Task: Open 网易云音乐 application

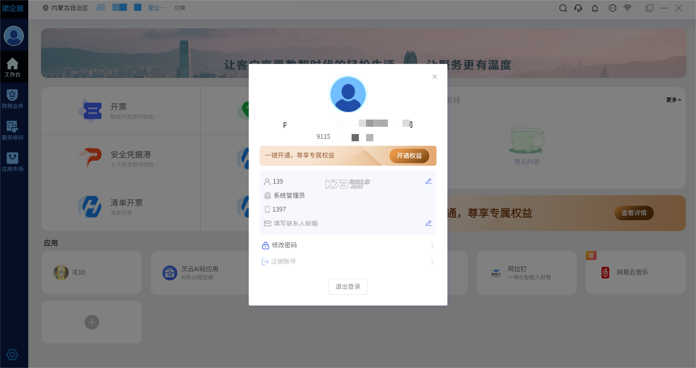Action: coord(636,272)
